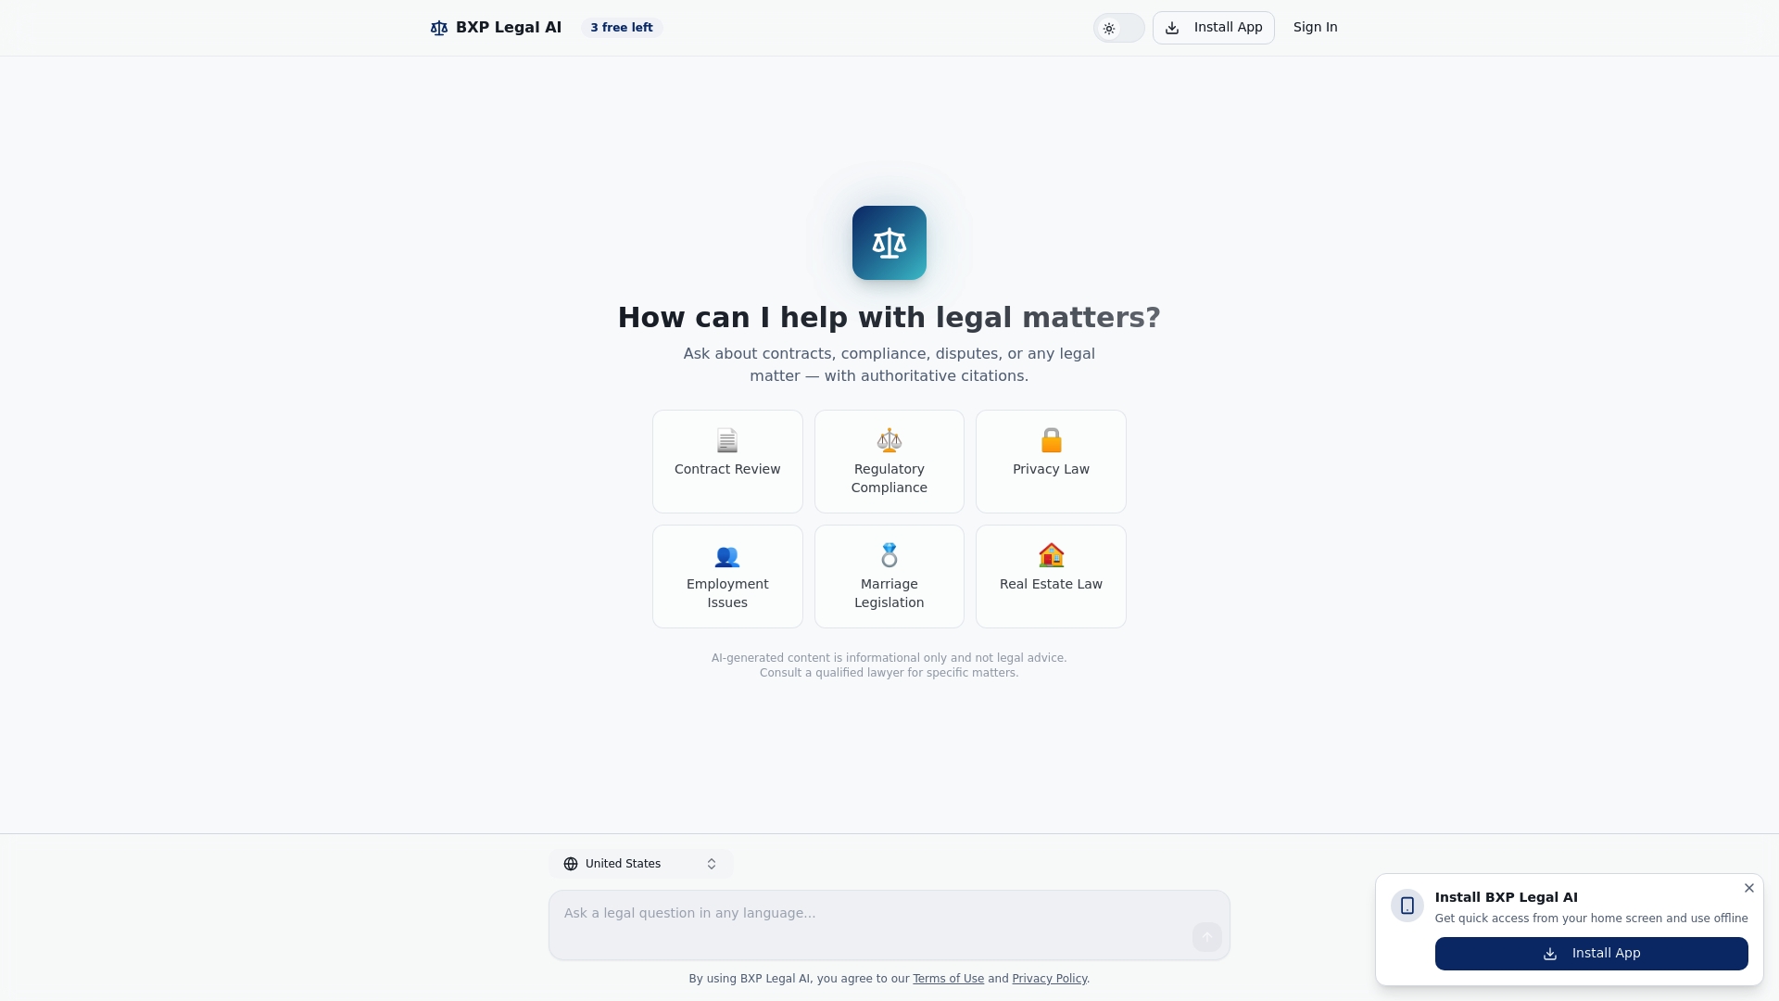1779x1001 pixels.
Task: Click the blue Install App popup button
Action: 1591,954
